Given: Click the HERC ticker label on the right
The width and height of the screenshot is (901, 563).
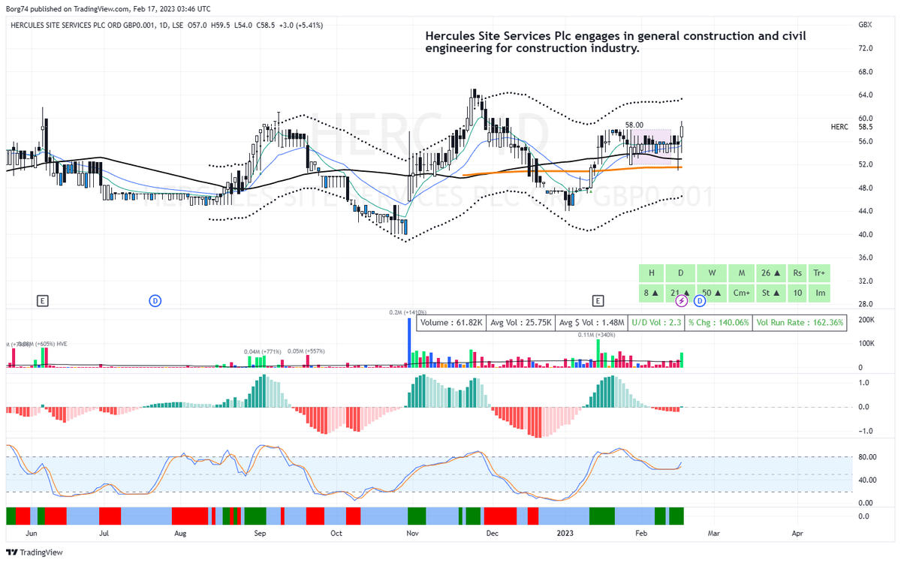Looking at the screenshot, I should click(839, 127).
